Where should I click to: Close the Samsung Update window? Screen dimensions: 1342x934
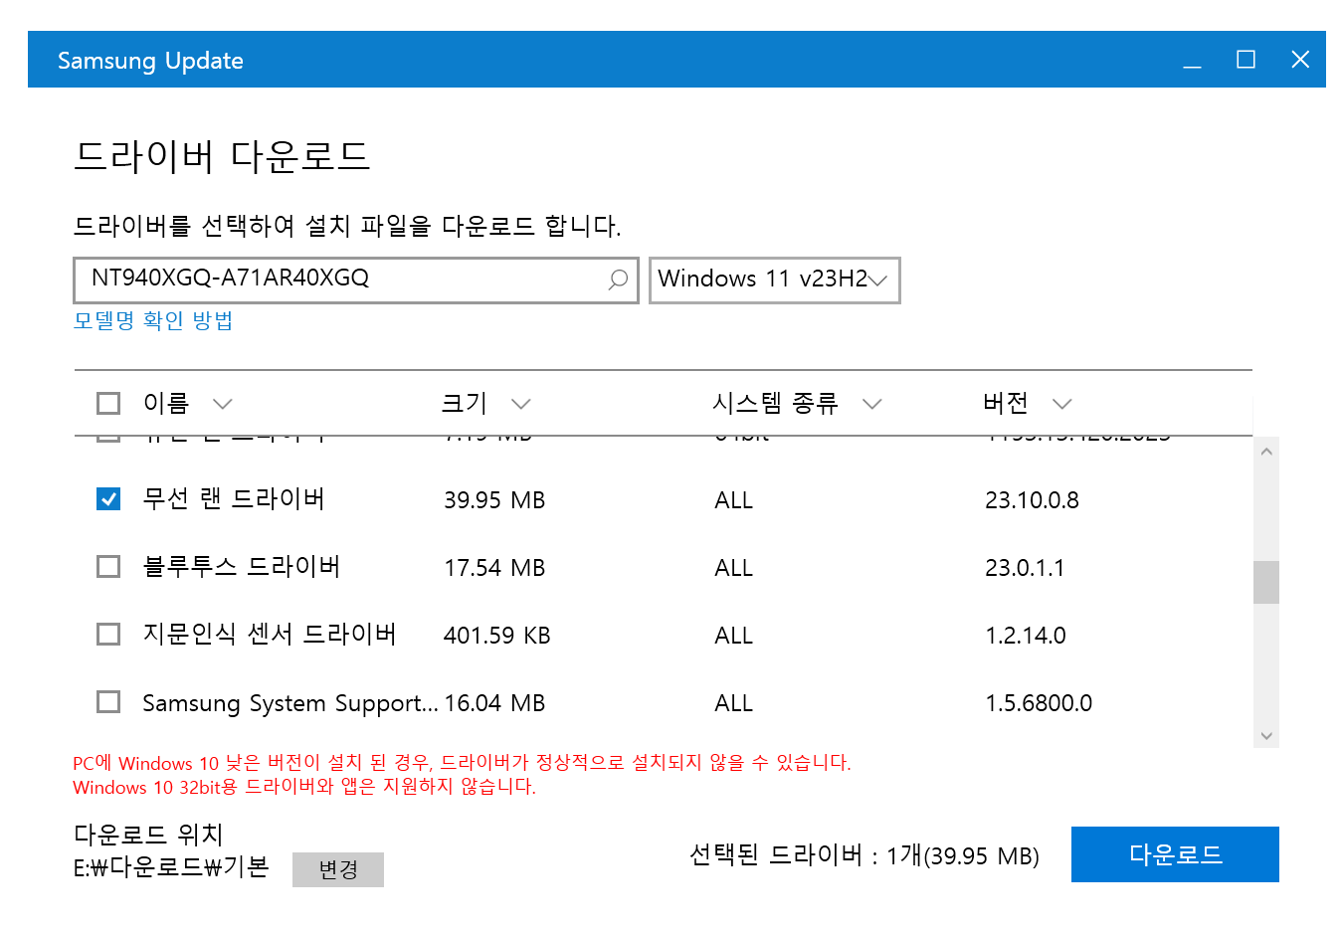pyautogui.click(x=1300, y=60)
